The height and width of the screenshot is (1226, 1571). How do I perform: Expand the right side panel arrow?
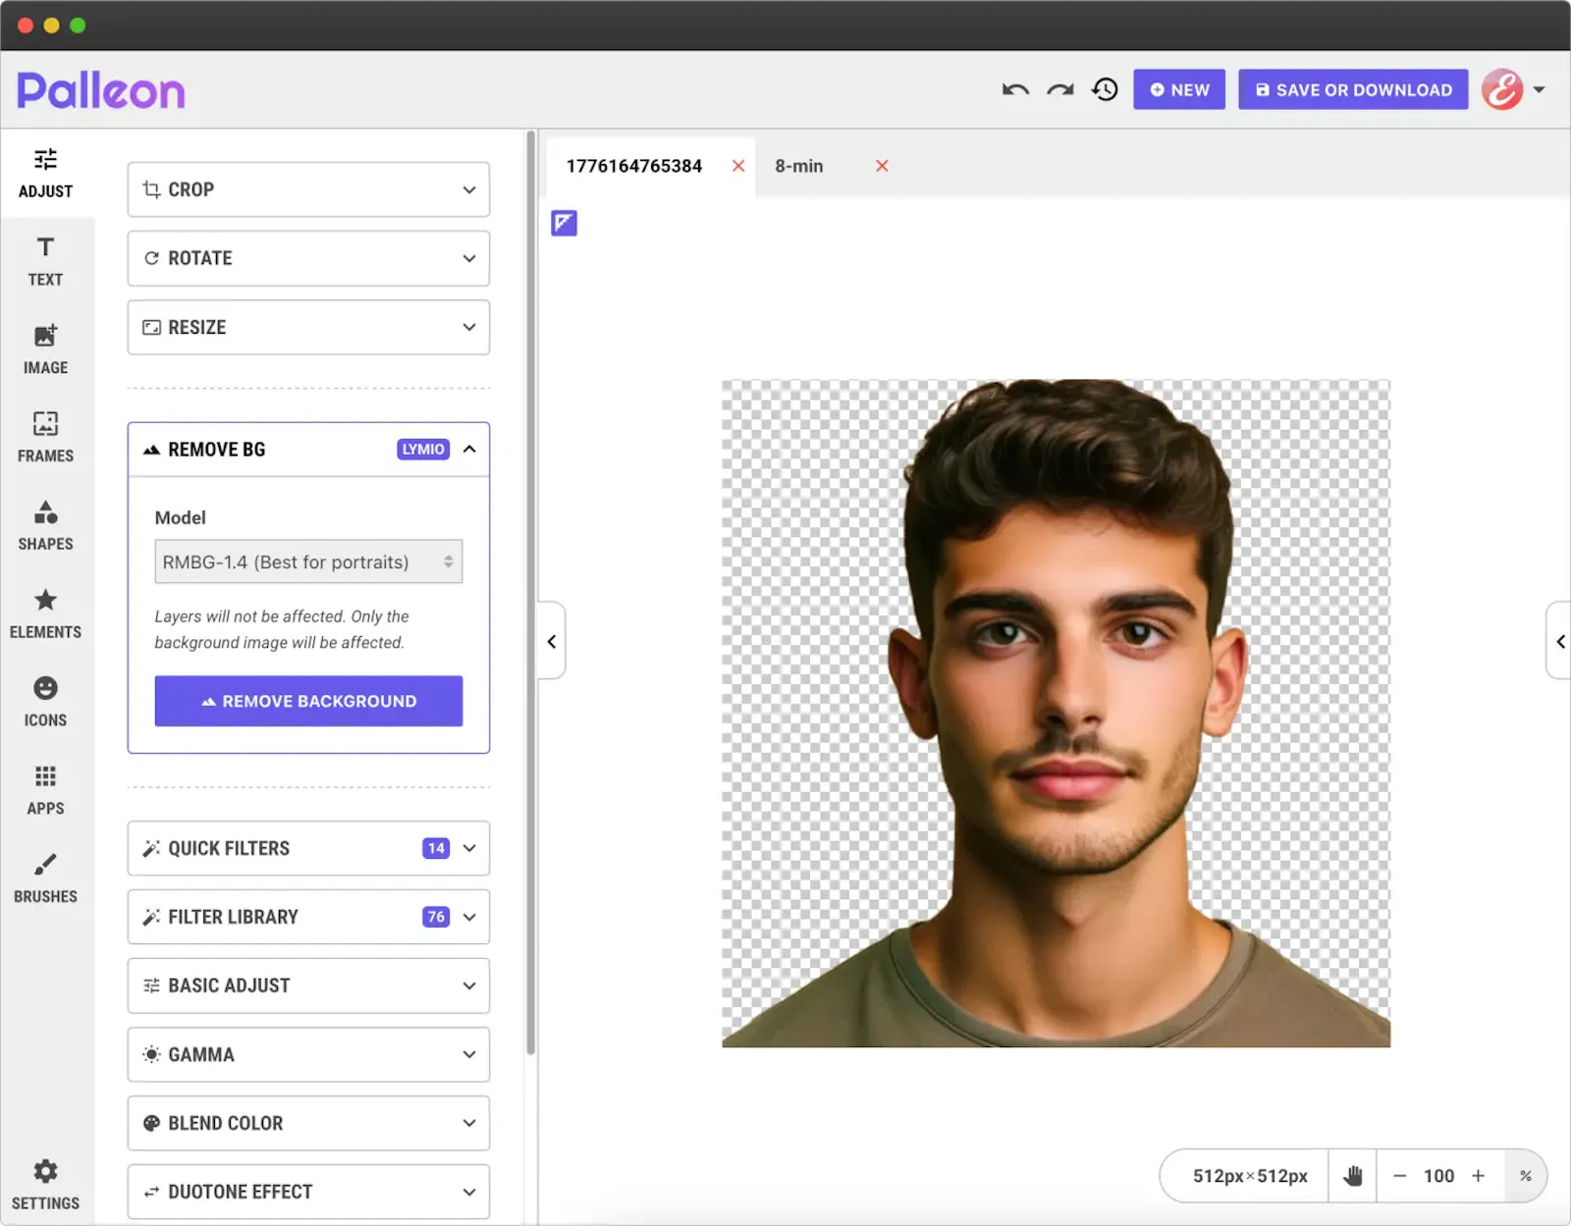point(1559,641)
